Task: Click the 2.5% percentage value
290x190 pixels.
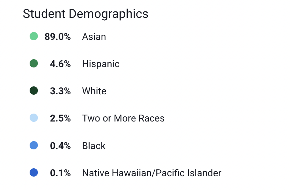Action: pyautogui.click(x=60, y=118)
